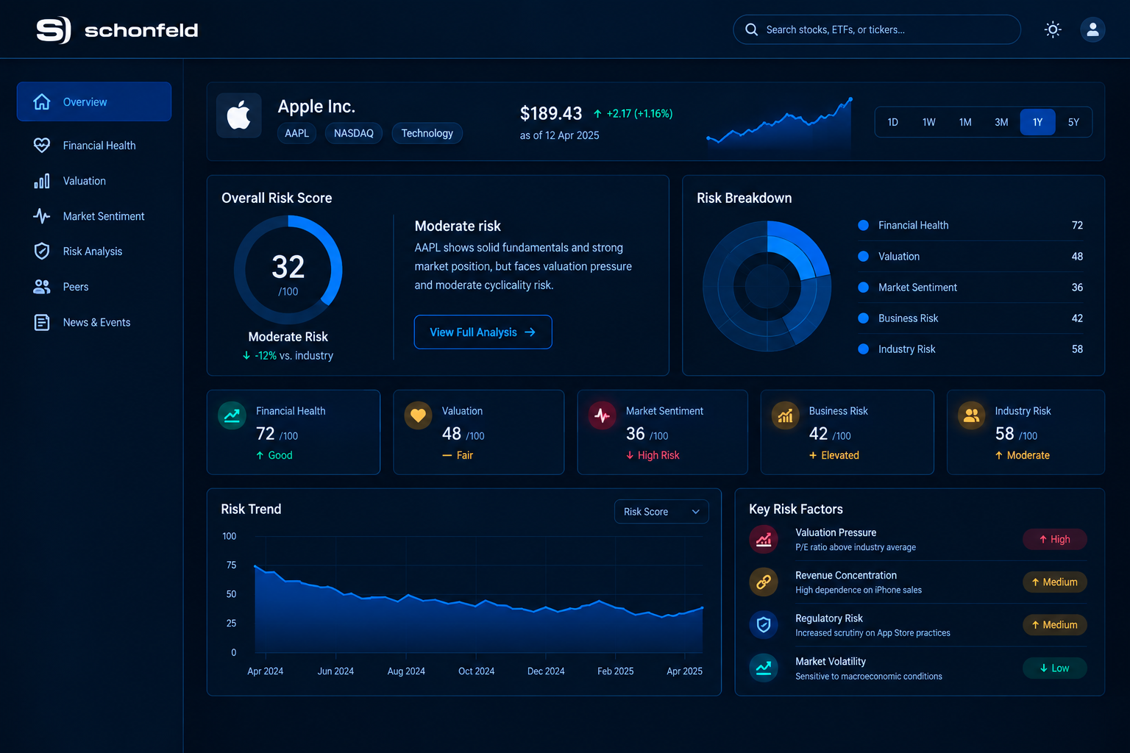Click the down arrow beside -12% vs. industry

pos(246,355)
